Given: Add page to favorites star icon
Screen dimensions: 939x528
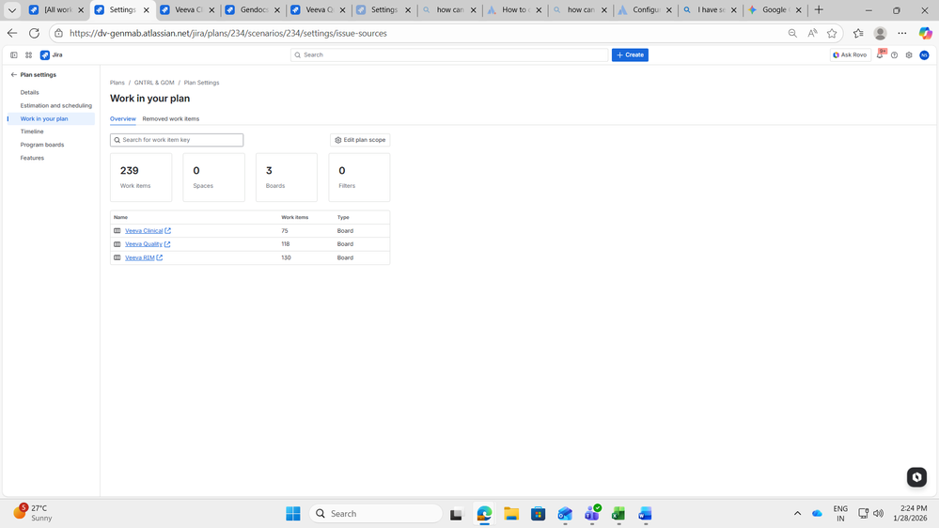Looking at the screenshot, I should [x=832, y=34].
